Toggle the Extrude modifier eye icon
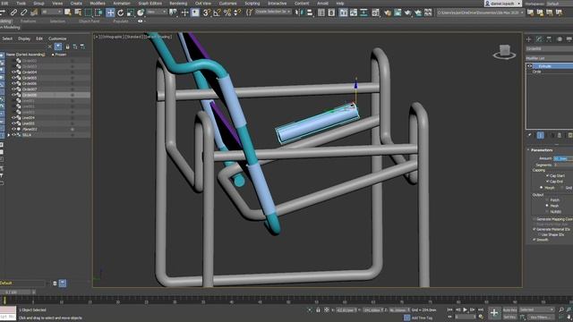 530,66
